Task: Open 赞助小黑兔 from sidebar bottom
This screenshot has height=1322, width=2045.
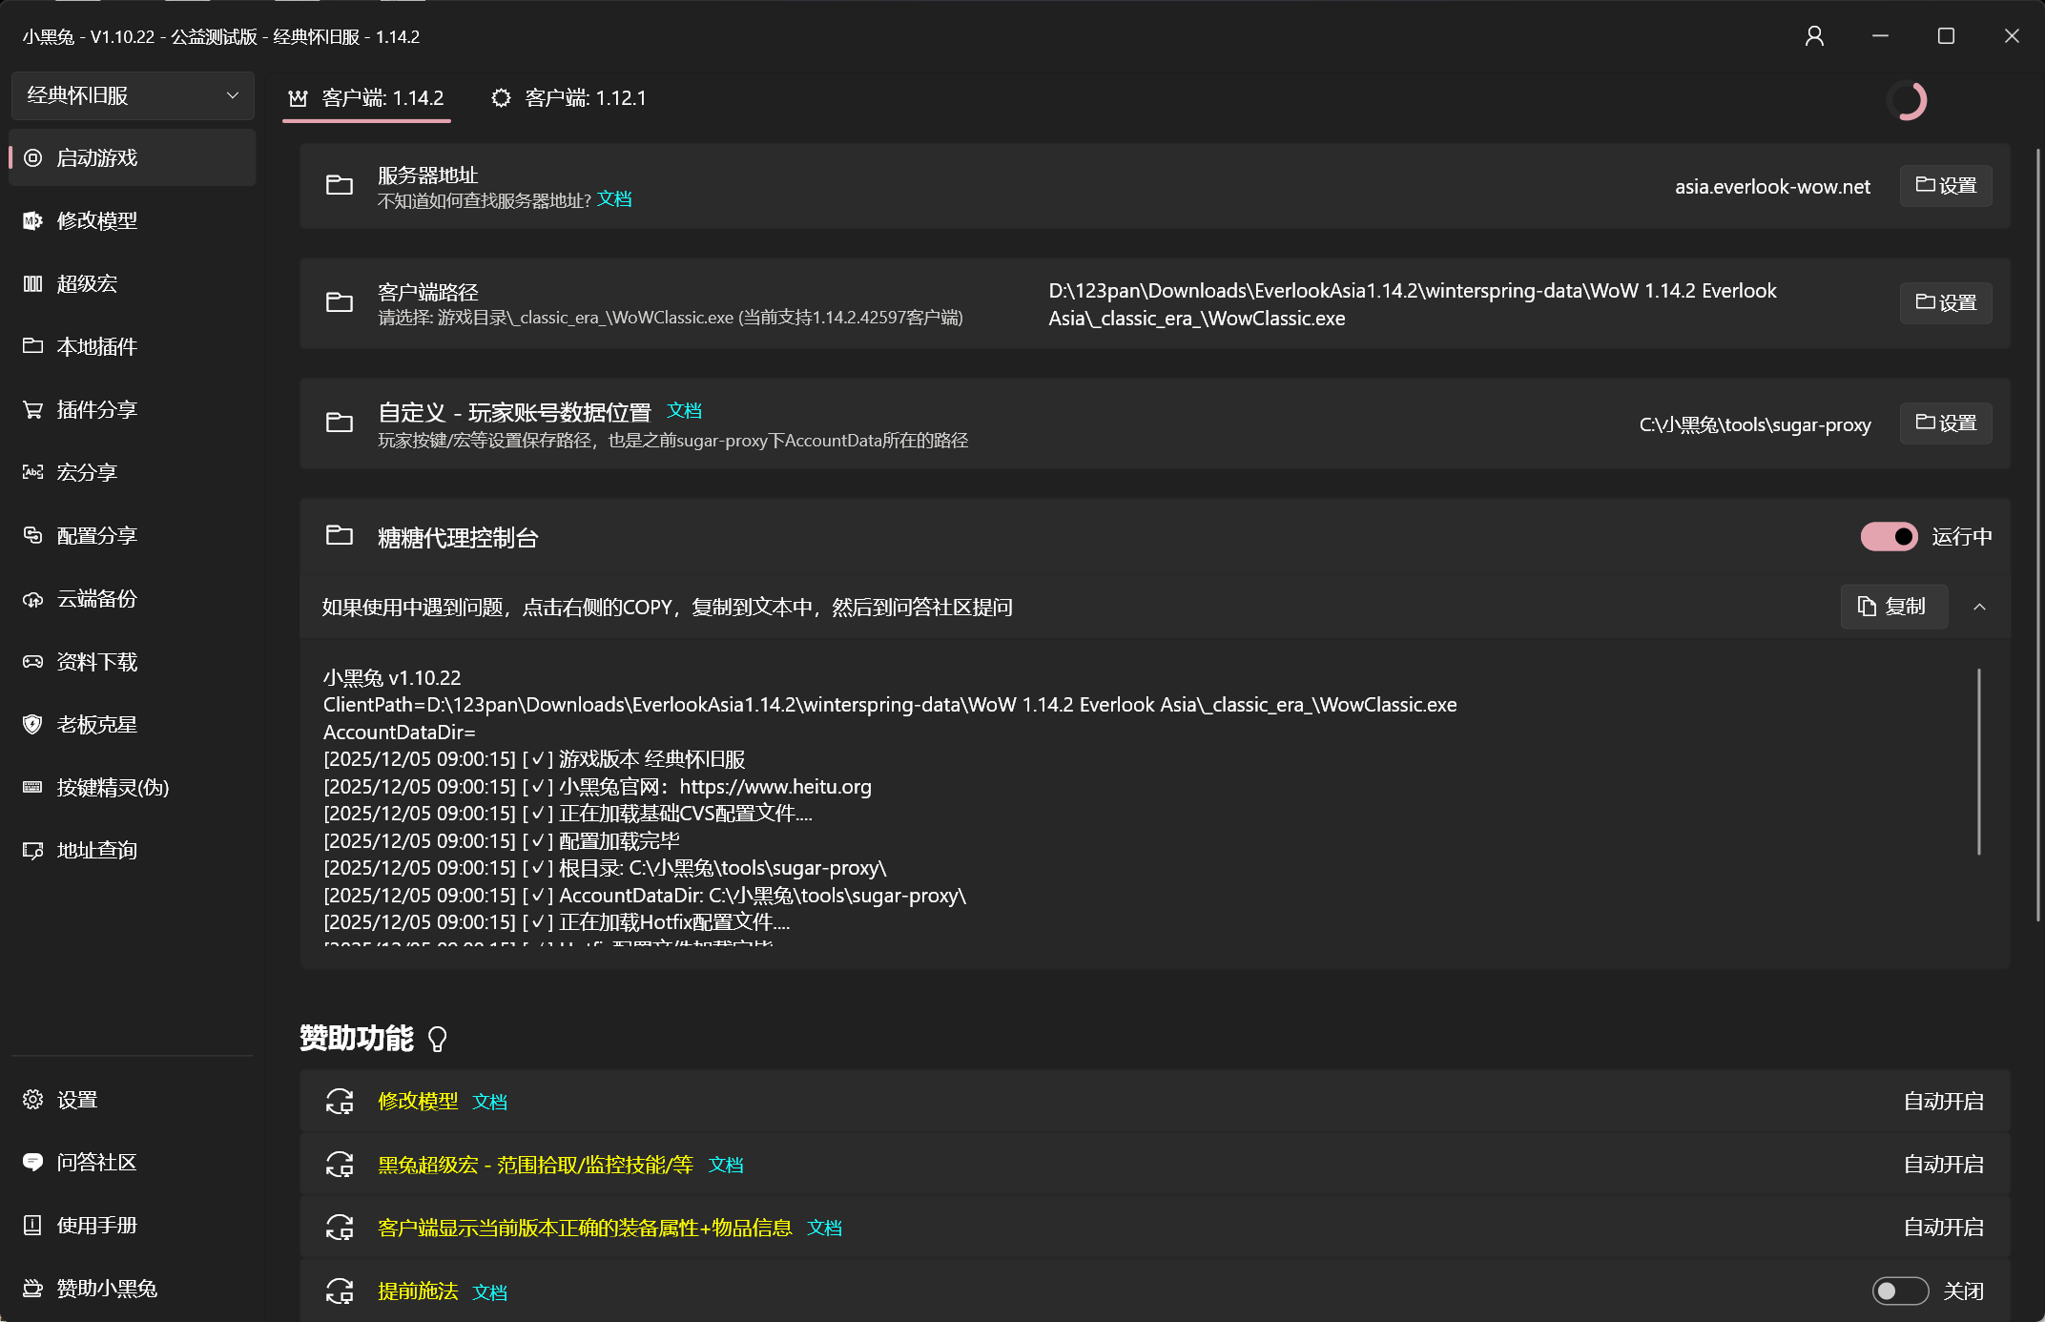Action: pos(106,1289)
